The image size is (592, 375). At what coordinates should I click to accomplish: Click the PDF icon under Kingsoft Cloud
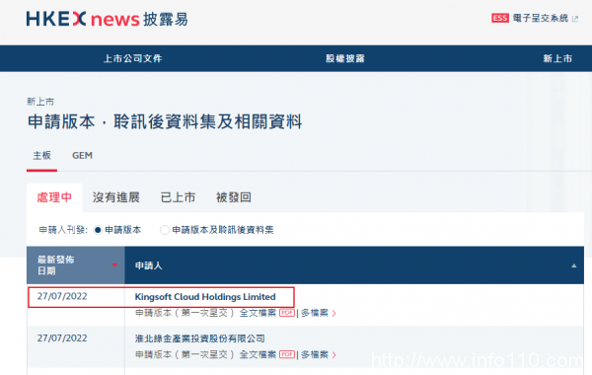(x=287, y=313)
